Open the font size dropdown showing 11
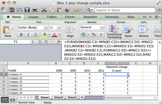Viewport: 162px width, 105px height. [x=59, y=27]
